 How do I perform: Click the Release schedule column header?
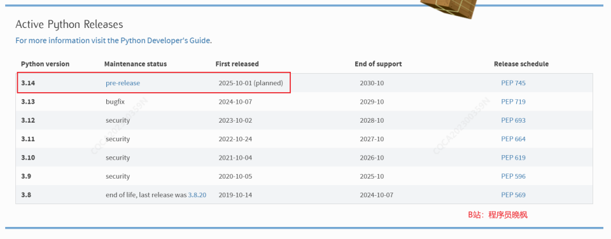click(521, 64)
